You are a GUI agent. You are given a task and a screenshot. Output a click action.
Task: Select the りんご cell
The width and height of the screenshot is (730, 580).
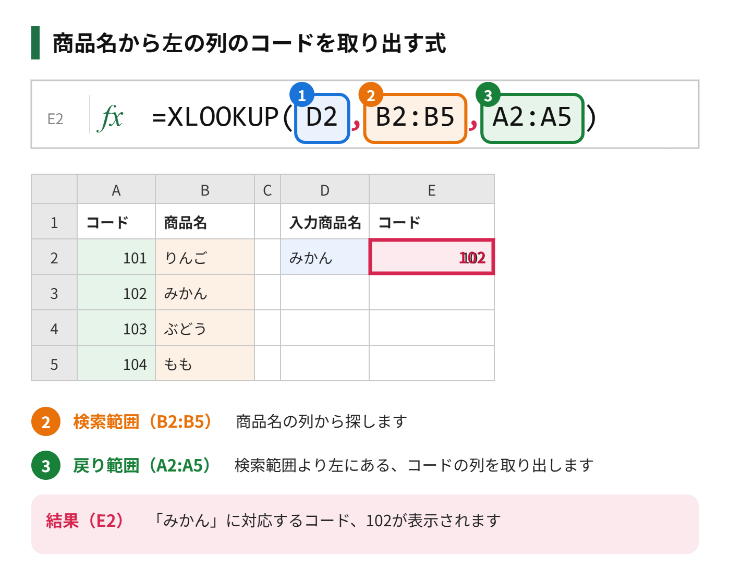tap(205, 257)
